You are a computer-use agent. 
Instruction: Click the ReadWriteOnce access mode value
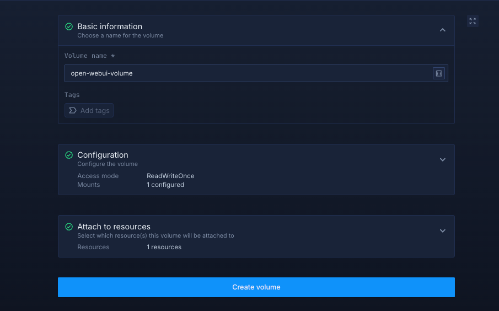pyautogui.click(x=170, y=176)
